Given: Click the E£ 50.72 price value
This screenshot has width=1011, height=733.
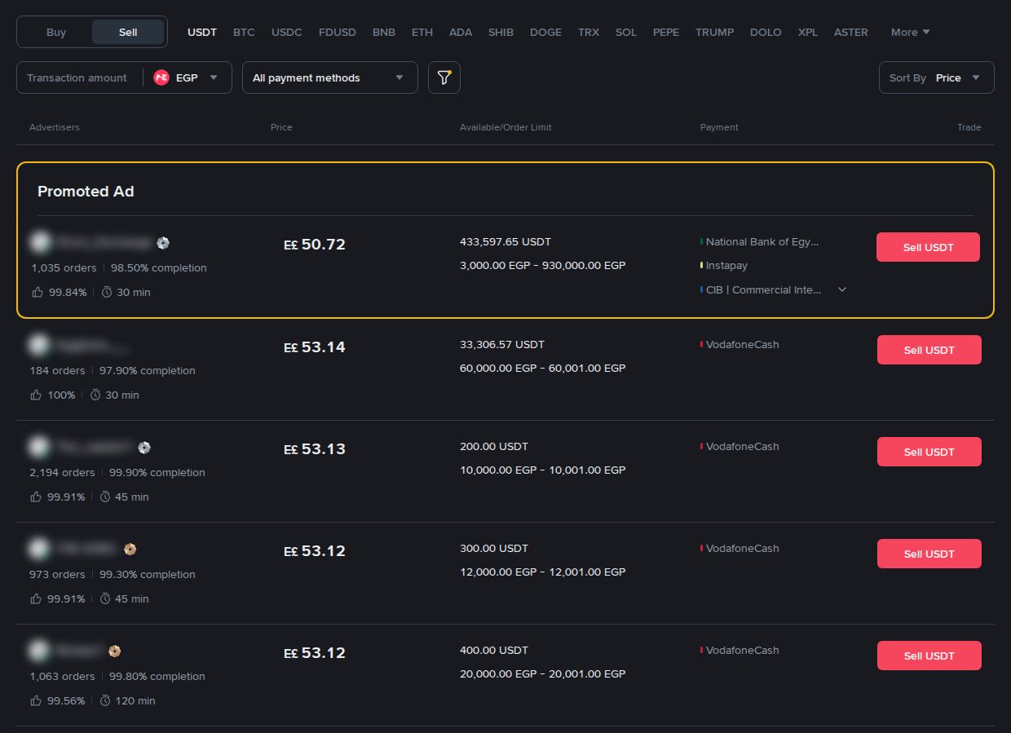Looking at the screenshot, I should pyautogui.click(x=315, y=245).
